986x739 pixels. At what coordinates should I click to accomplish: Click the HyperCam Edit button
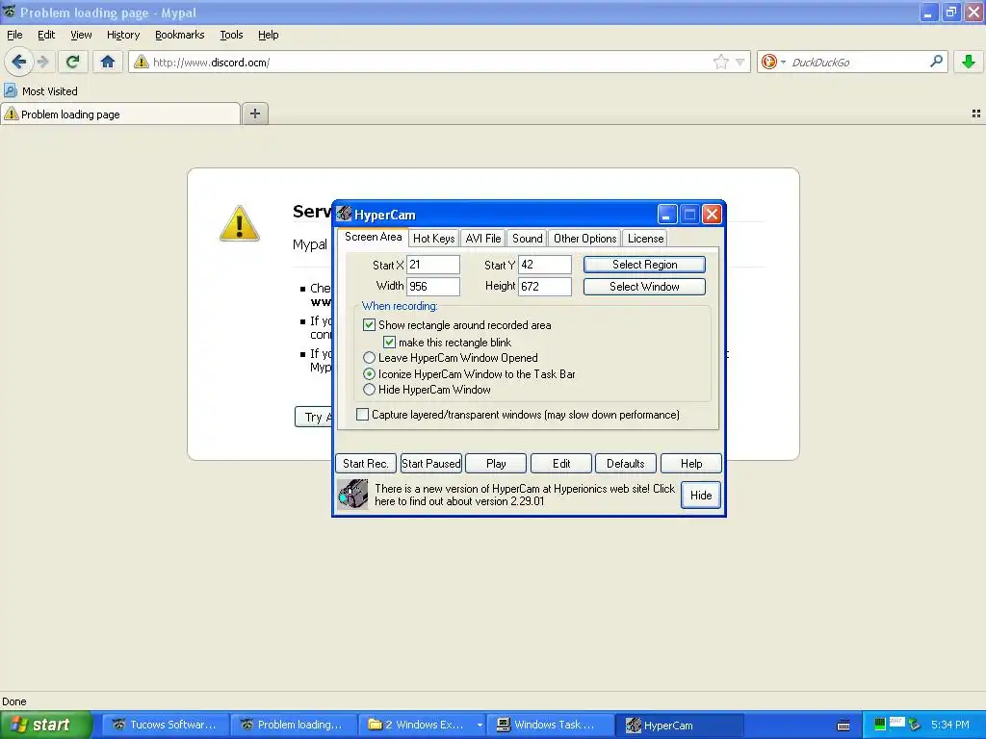(x=561, y=464)
